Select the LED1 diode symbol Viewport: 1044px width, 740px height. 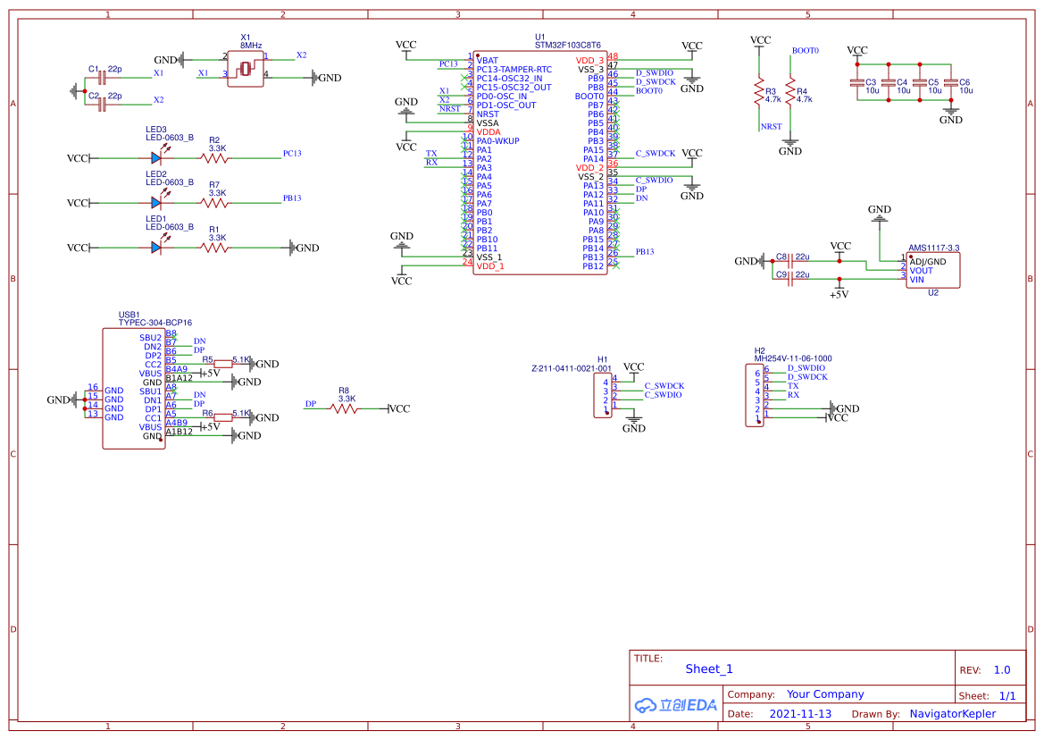pos(156,248)
